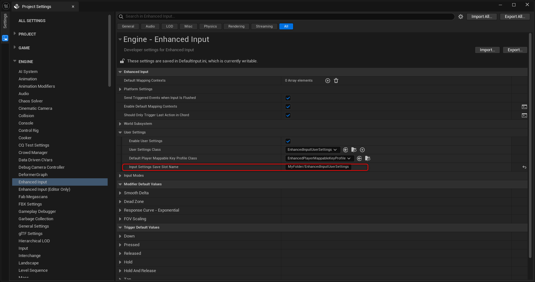Select the Audio filter tab
Image resolution: width=535 pixels, height=282 pixels.
150,27
